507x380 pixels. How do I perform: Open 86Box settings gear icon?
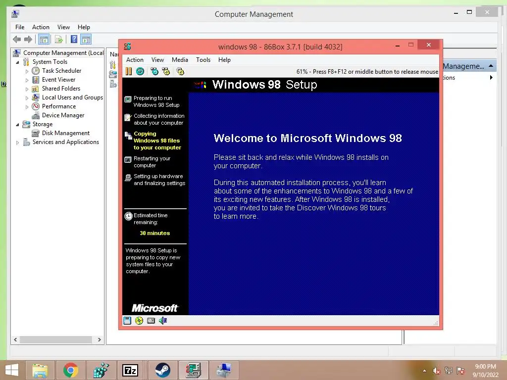click(180, 71)
